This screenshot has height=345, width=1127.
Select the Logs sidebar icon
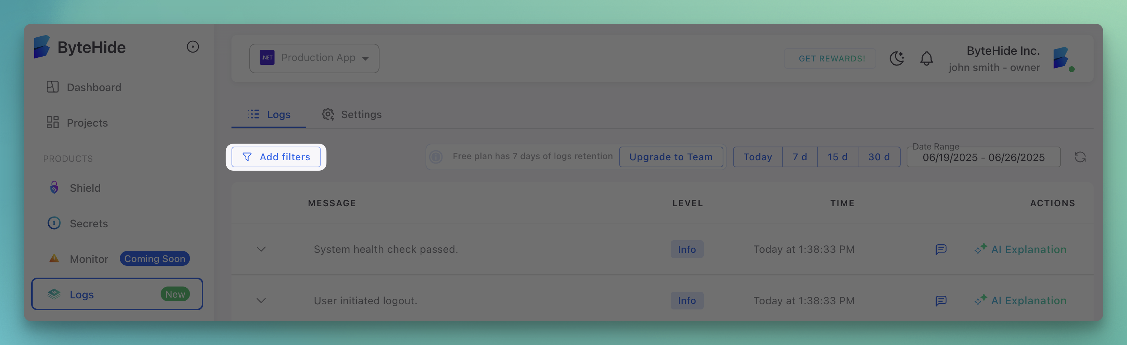(54, 294)
